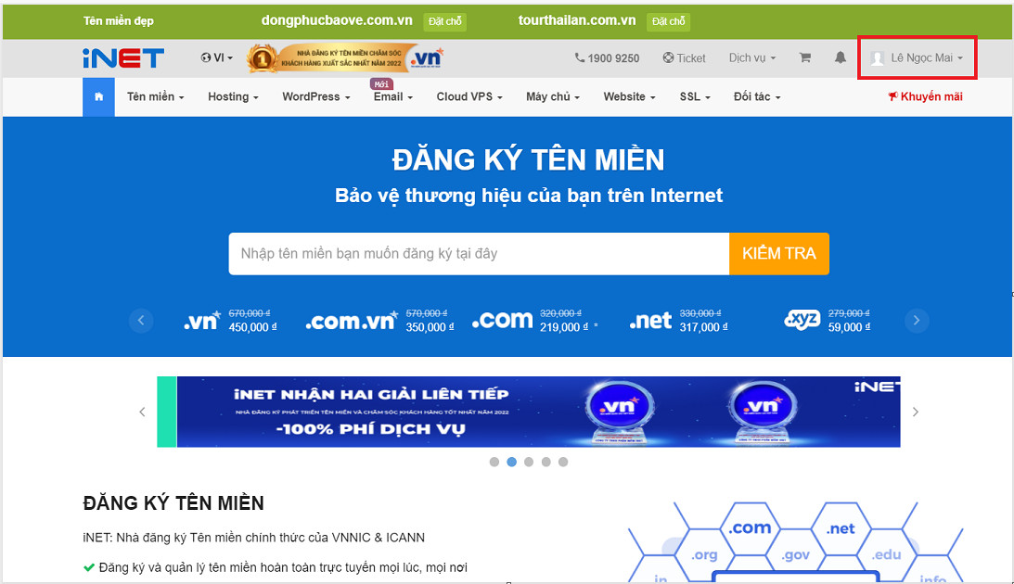Select the fourth banner slide dot
This screenshot has width=1014, height=584.
click(546, 462)
